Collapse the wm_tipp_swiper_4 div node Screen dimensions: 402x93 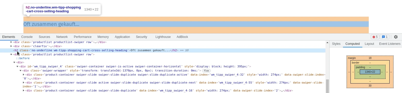click(x=17, y=67)
